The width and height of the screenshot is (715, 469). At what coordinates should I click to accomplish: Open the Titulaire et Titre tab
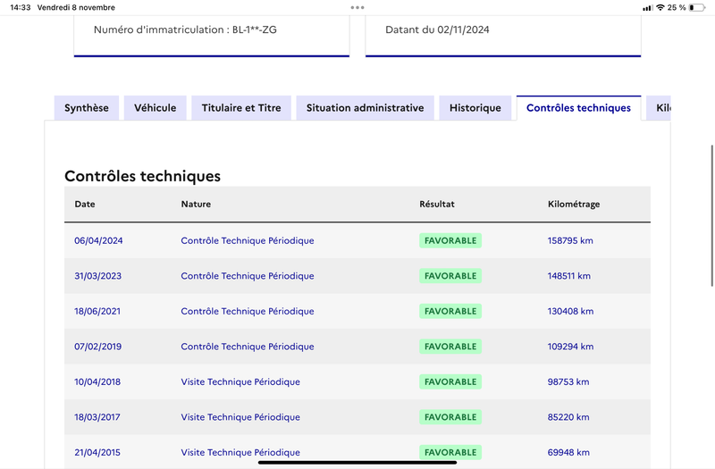[x=241, y=108]
